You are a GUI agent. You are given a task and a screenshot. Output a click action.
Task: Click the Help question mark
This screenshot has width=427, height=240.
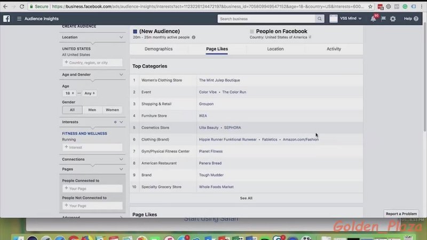coord(416,19)
